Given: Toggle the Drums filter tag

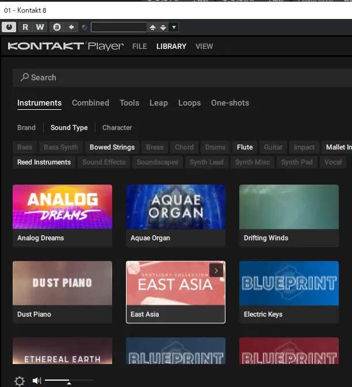Looking at the screenshot, I should pyautogui.click(x=215, y=147).
